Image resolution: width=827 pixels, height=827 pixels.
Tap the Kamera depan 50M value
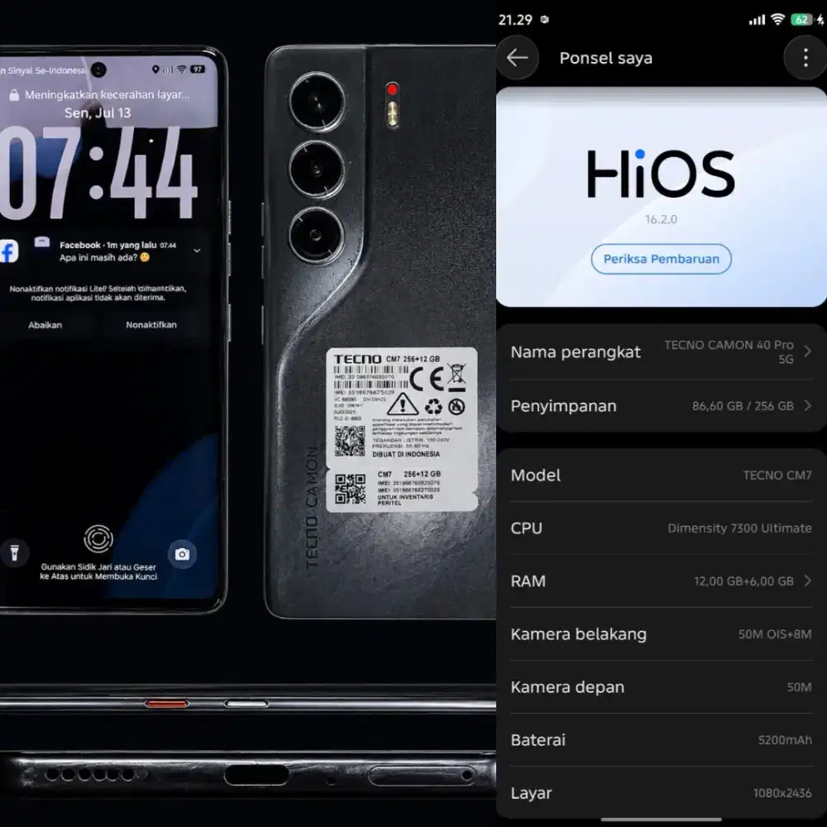[799, 686]
